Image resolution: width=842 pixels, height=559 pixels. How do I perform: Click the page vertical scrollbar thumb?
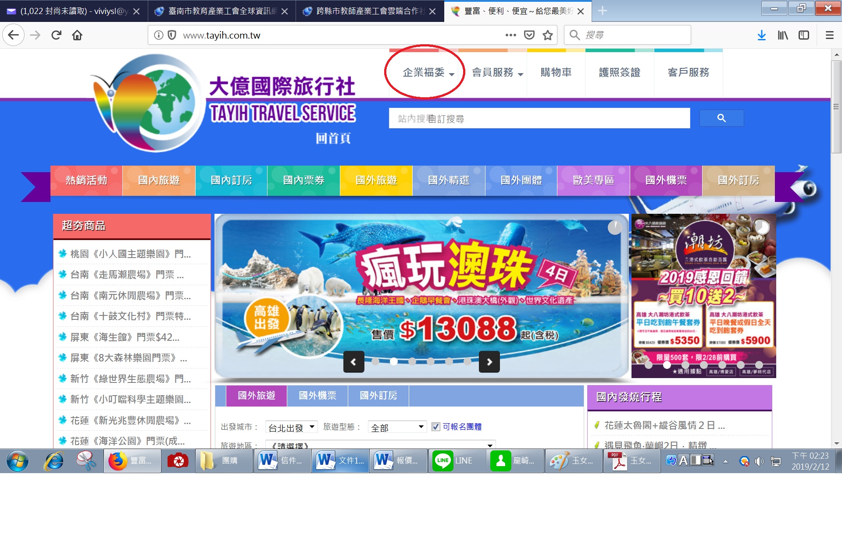point(836,107)
